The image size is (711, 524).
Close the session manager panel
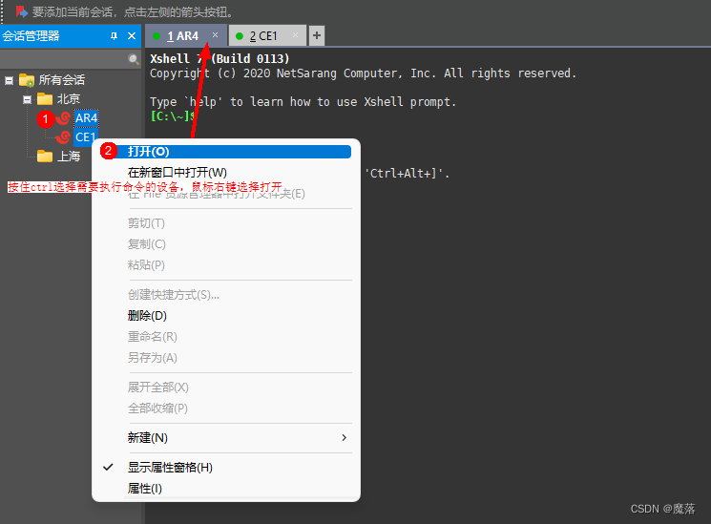pos(133,35)
